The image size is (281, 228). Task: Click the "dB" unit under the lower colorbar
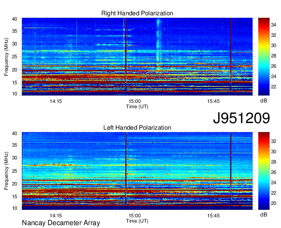[x=264, y=214]
